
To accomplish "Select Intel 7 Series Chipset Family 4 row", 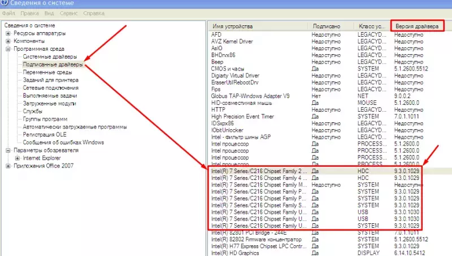I will (x=330, y=178).
